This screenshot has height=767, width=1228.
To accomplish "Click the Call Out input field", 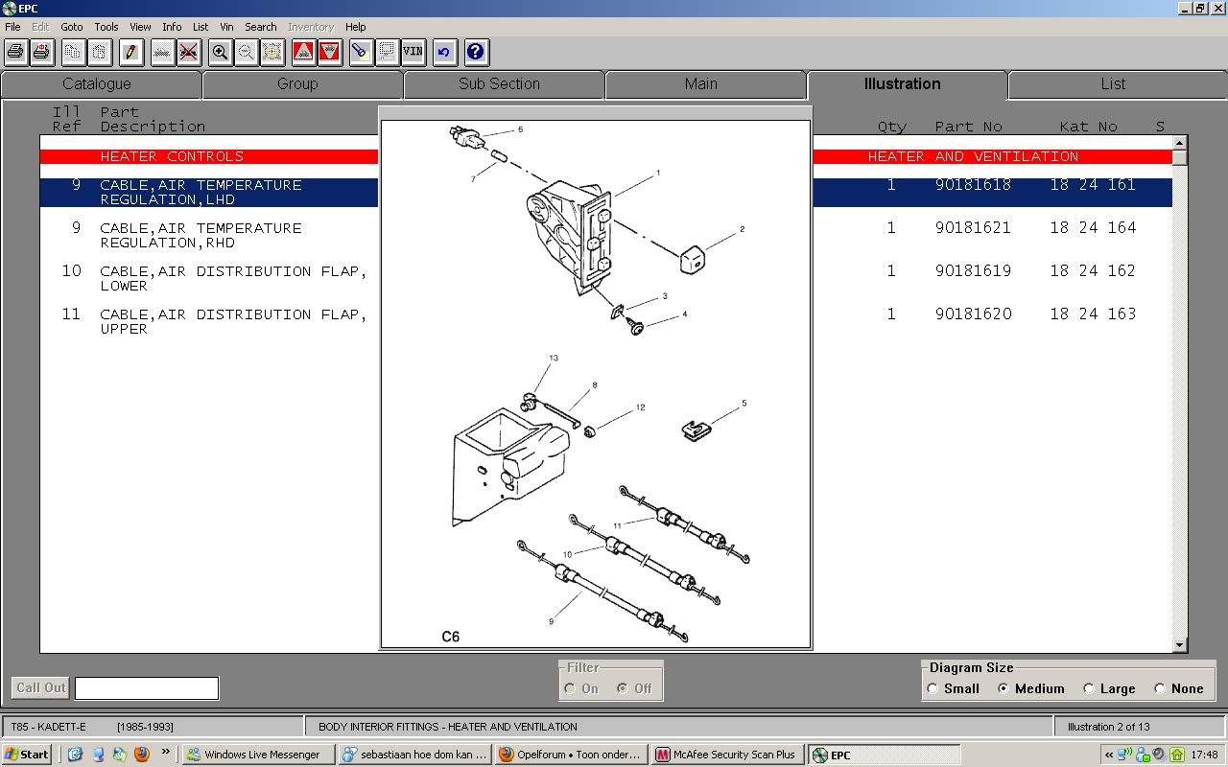I will pos(147,688).
